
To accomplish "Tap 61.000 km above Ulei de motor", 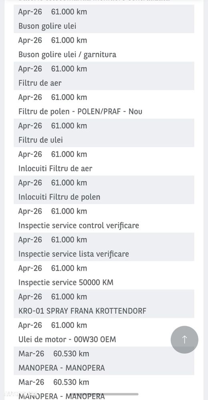I will pyautogui.click(x=69, y=325).
